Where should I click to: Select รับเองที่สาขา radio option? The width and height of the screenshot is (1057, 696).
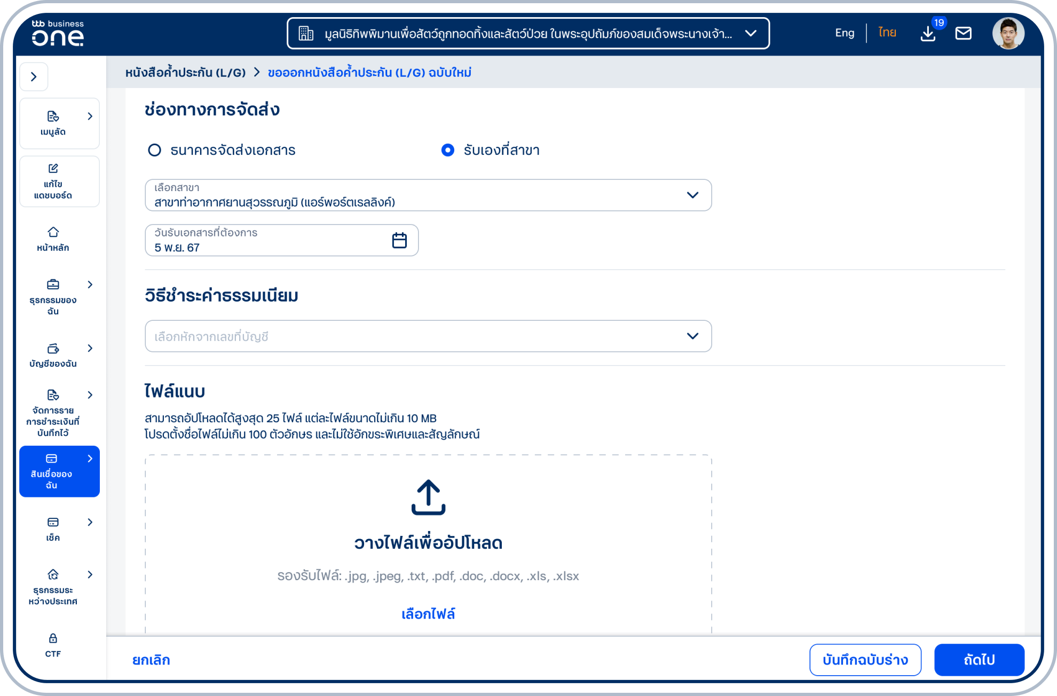(448, 151)
